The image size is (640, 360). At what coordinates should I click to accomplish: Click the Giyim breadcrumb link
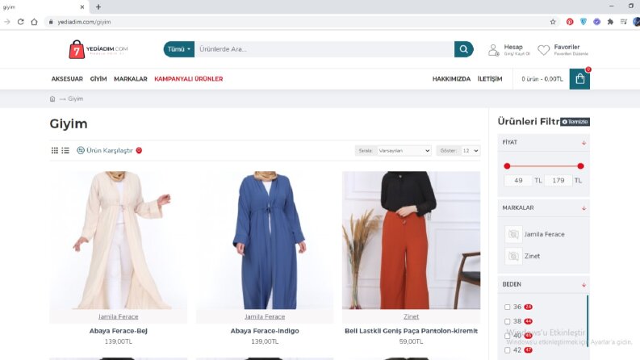point(76,98)
